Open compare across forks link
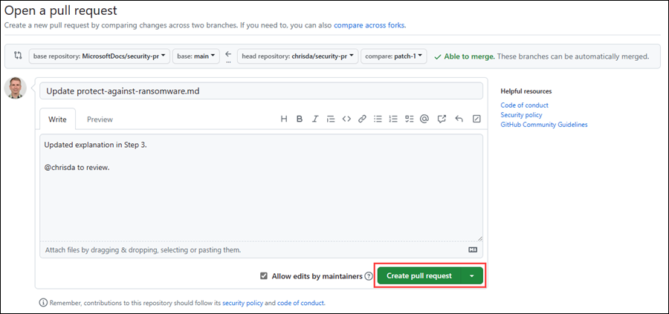The width and height of the screenshot is (669, 314). point(369,25)
